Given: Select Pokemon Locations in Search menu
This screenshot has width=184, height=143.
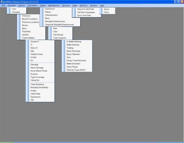Looking at the screenshot, I should 31,22.
